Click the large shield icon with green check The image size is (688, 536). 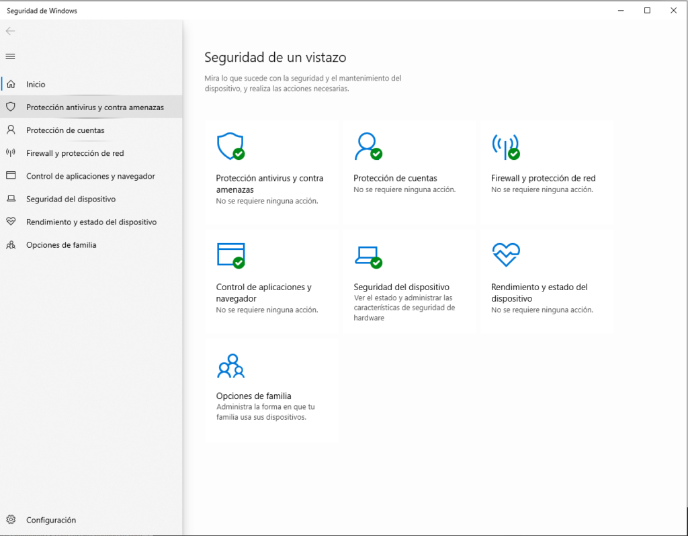point(231,146)
